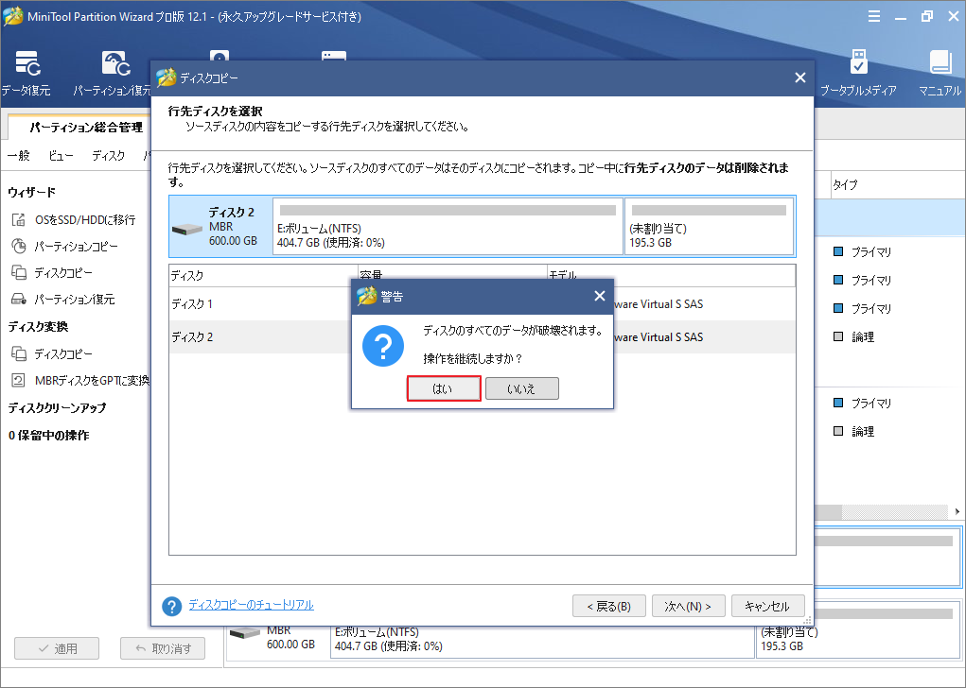Open the ディスク menu
This screenshot has height=688, width=966.
coord(107,155)
